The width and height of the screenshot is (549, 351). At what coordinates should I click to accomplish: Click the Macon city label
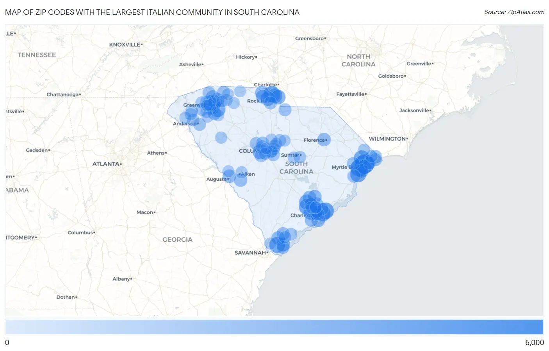(145, 212)
